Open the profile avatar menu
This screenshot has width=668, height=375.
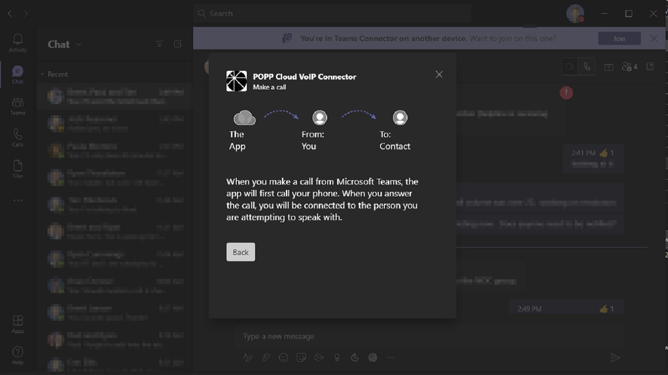tap(575, 13)
